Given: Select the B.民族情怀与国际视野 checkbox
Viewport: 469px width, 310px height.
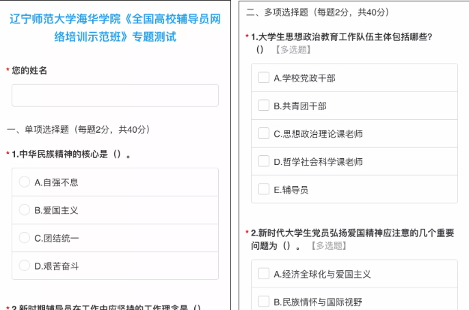Looking at the screenshot, I should click(263, 302).
